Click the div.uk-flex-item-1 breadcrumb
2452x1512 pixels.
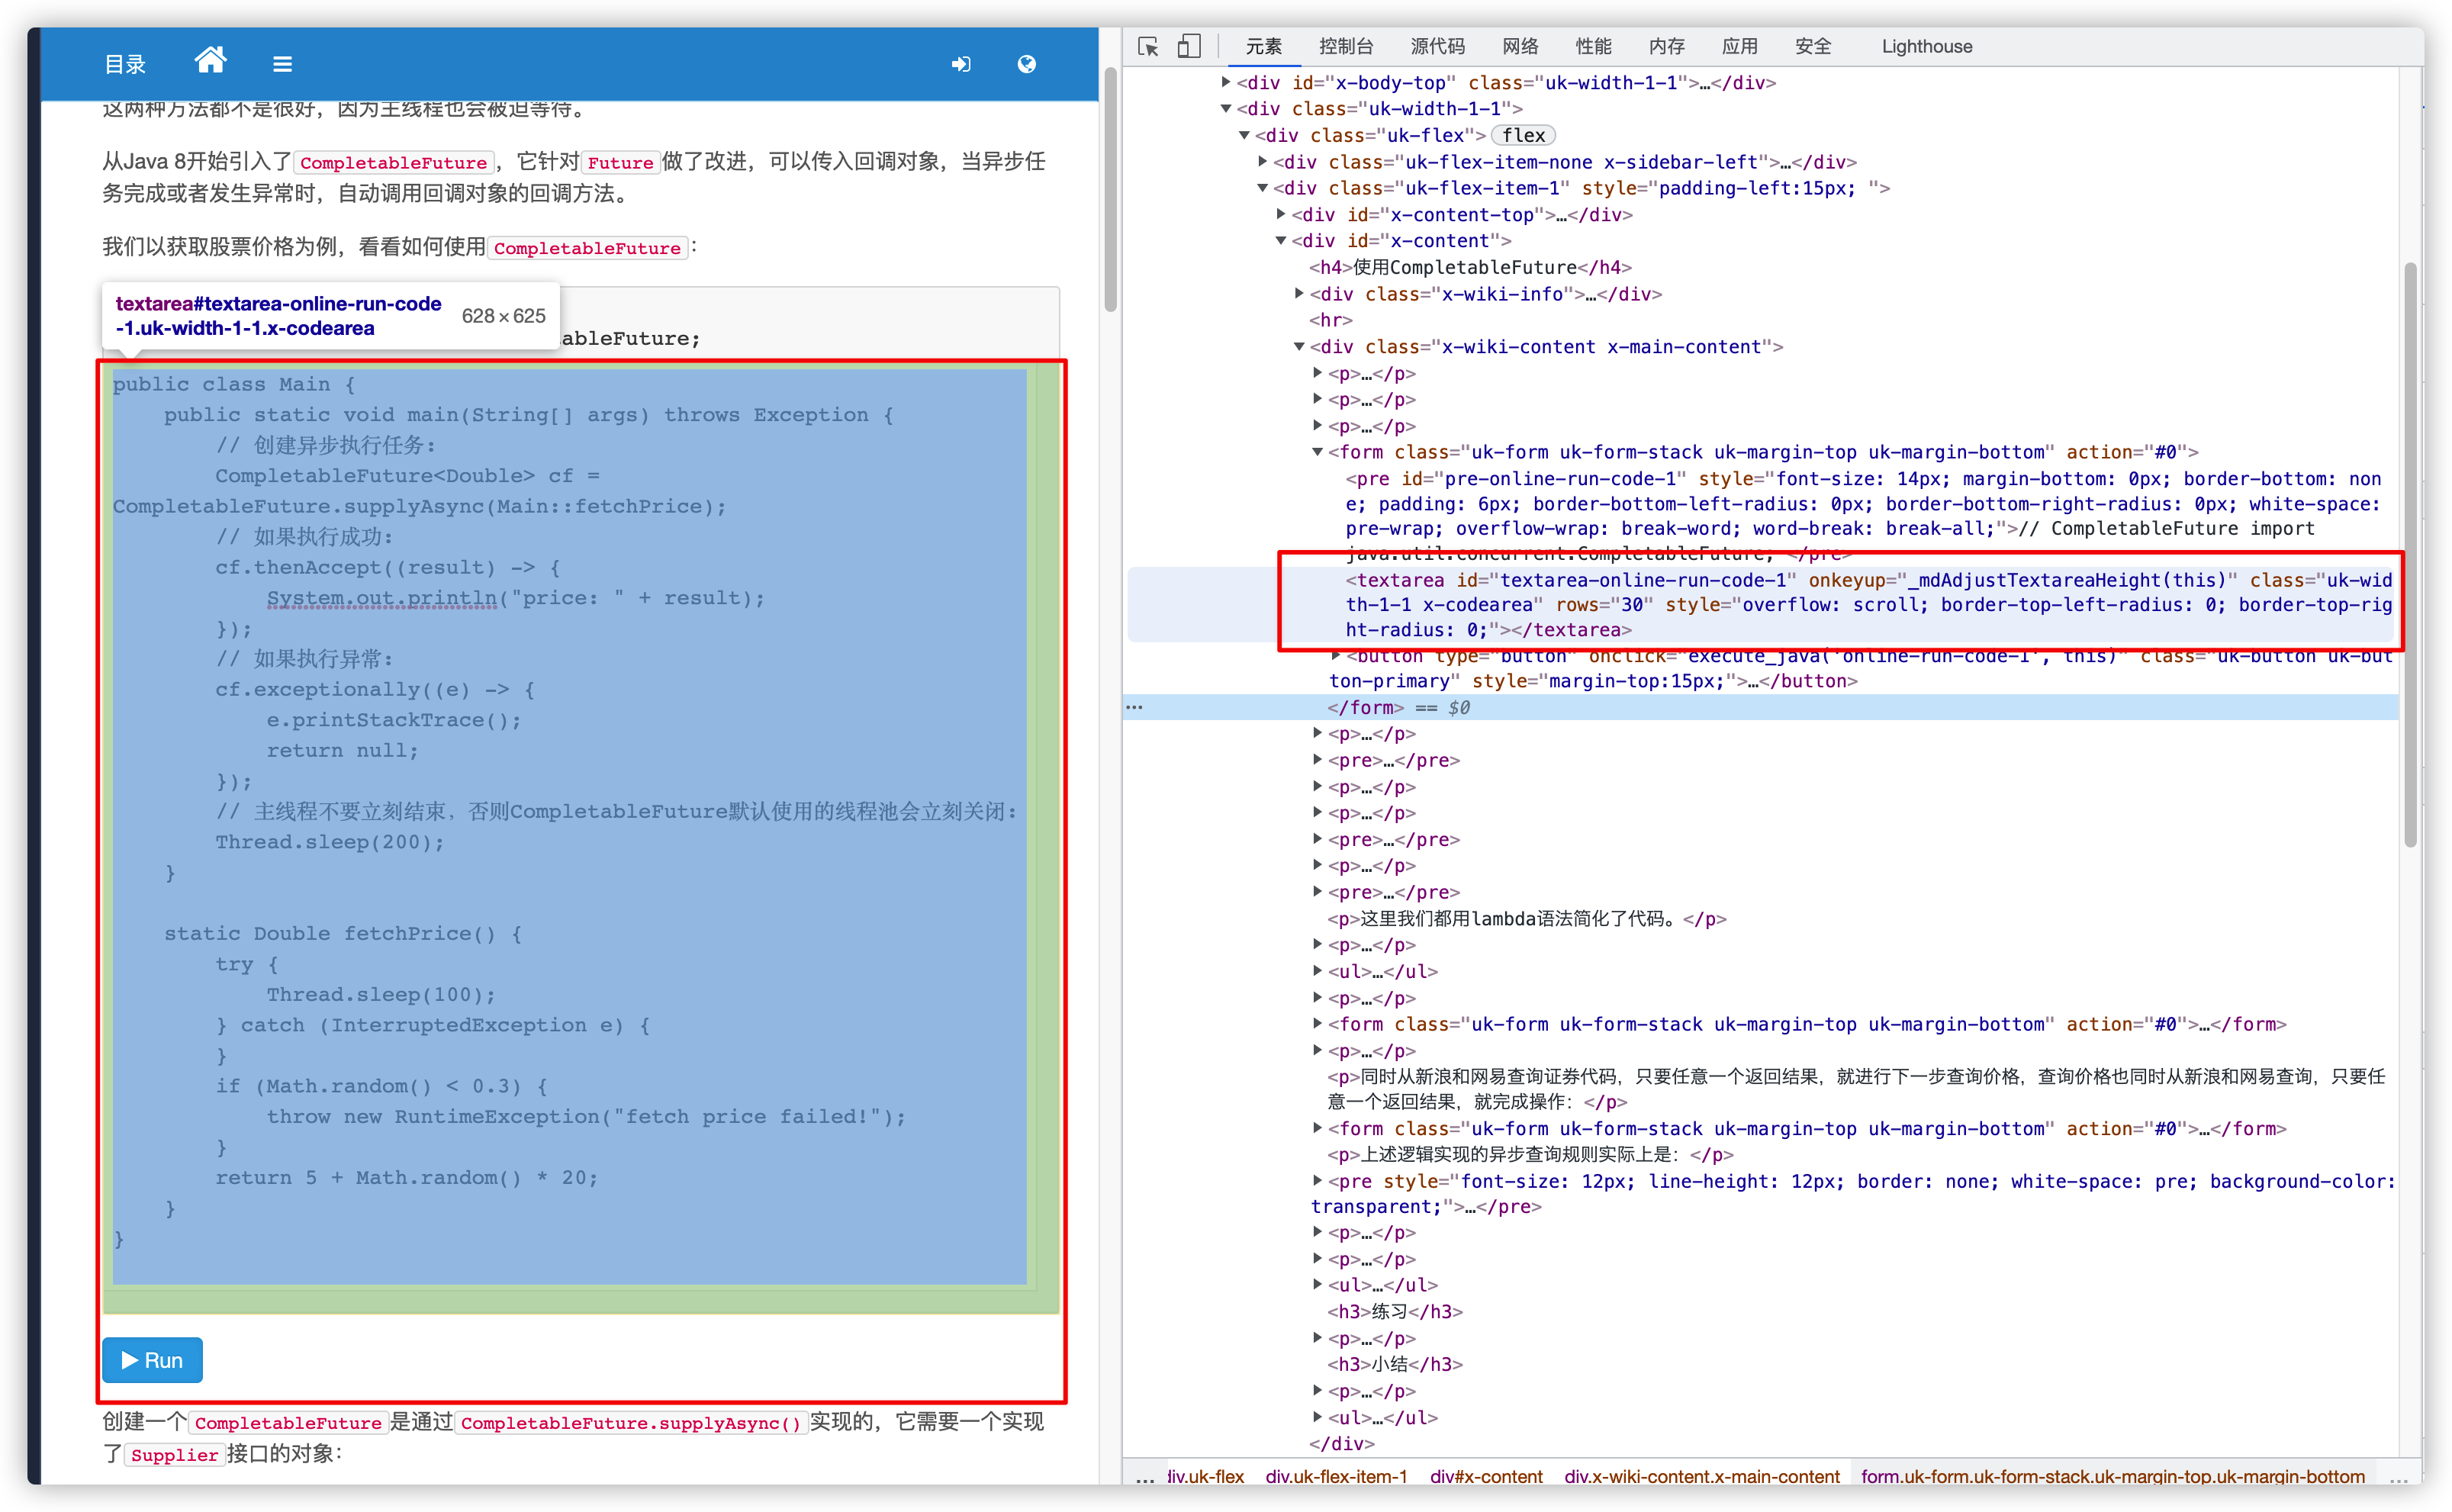click(x=1336, y=1477)
